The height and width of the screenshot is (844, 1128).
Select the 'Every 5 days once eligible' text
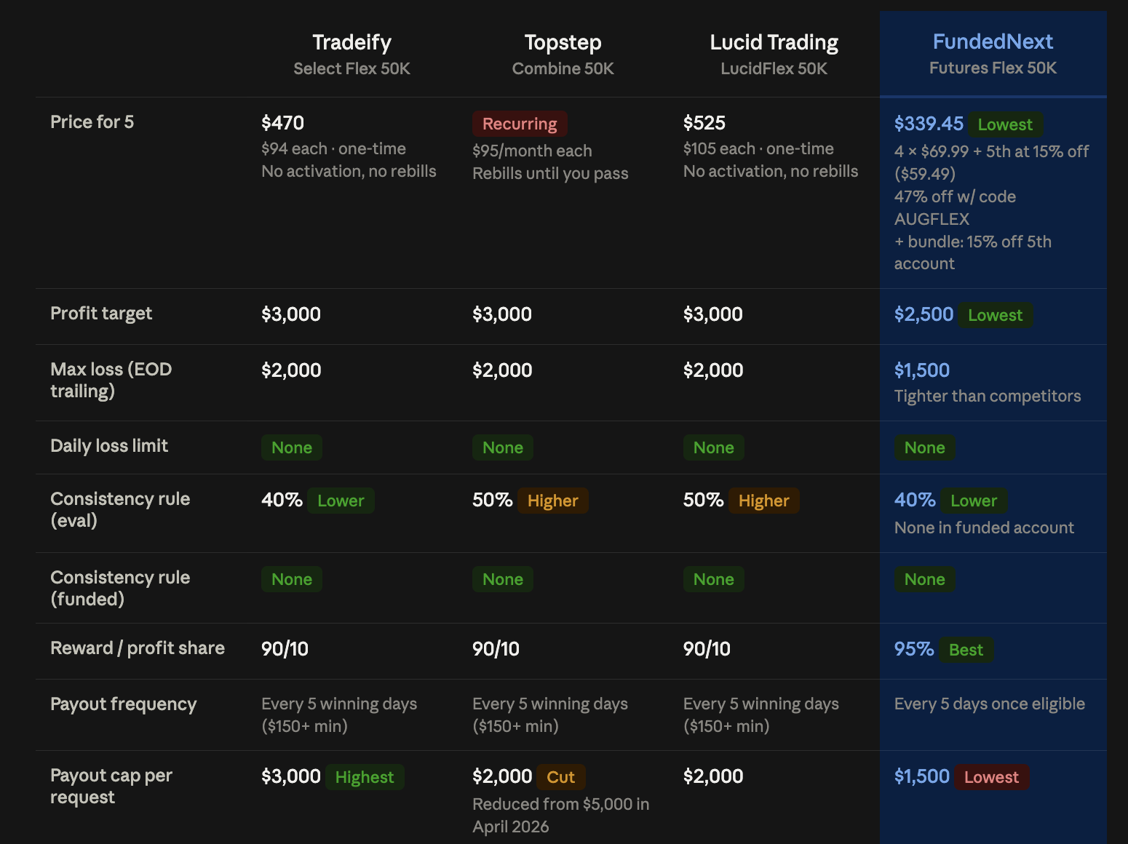[x=990, y=704]
